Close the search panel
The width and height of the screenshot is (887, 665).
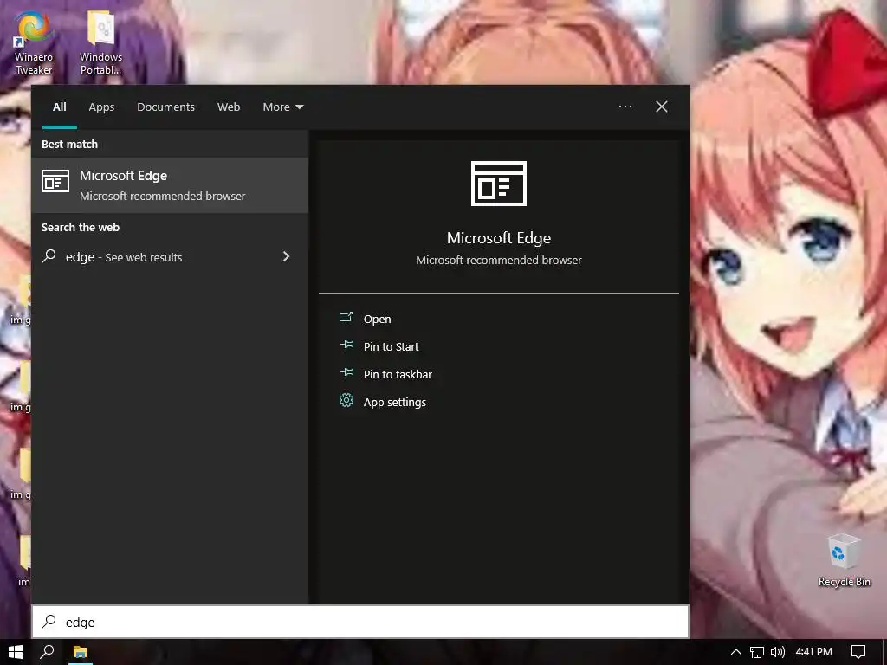click(661, 107)
